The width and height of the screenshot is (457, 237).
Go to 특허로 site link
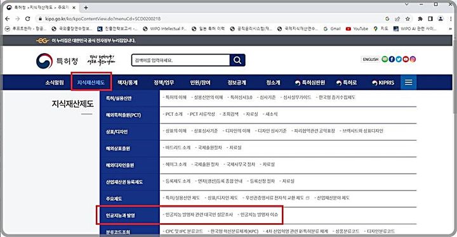(347, 82)
